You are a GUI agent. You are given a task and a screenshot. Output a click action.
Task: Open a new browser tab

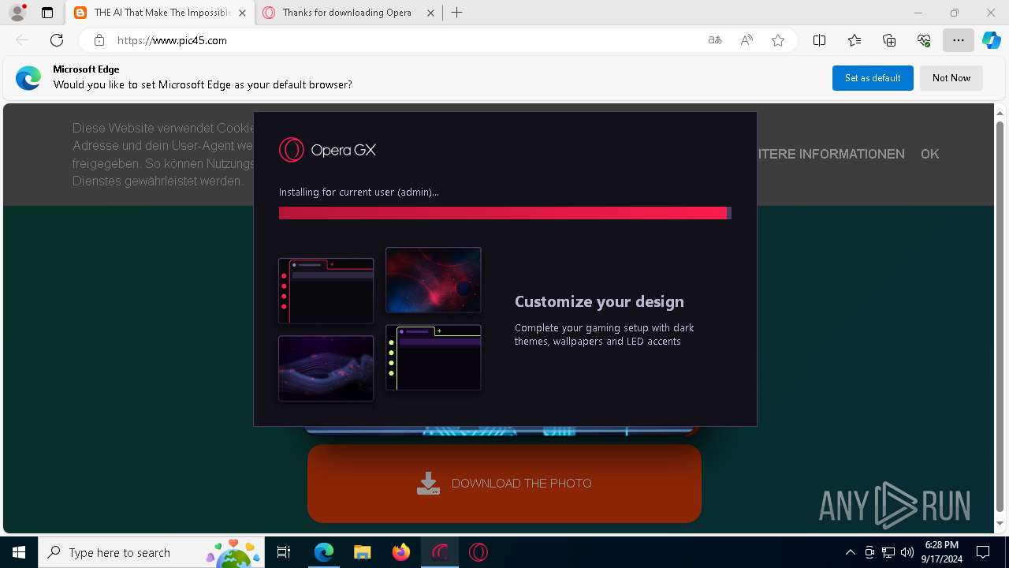point(457,13)
